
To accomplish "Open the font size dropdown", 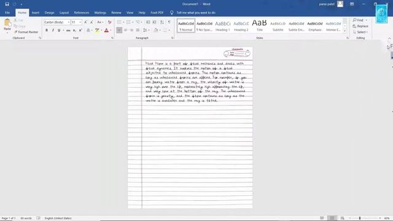I will click(80, 22).
